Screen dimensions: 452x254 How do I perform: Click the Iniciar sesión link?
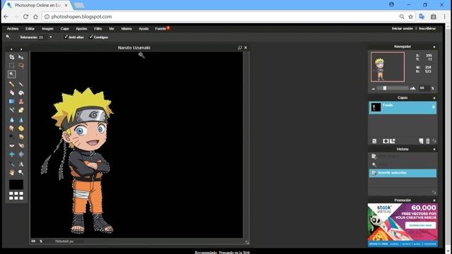coord(402,28)
